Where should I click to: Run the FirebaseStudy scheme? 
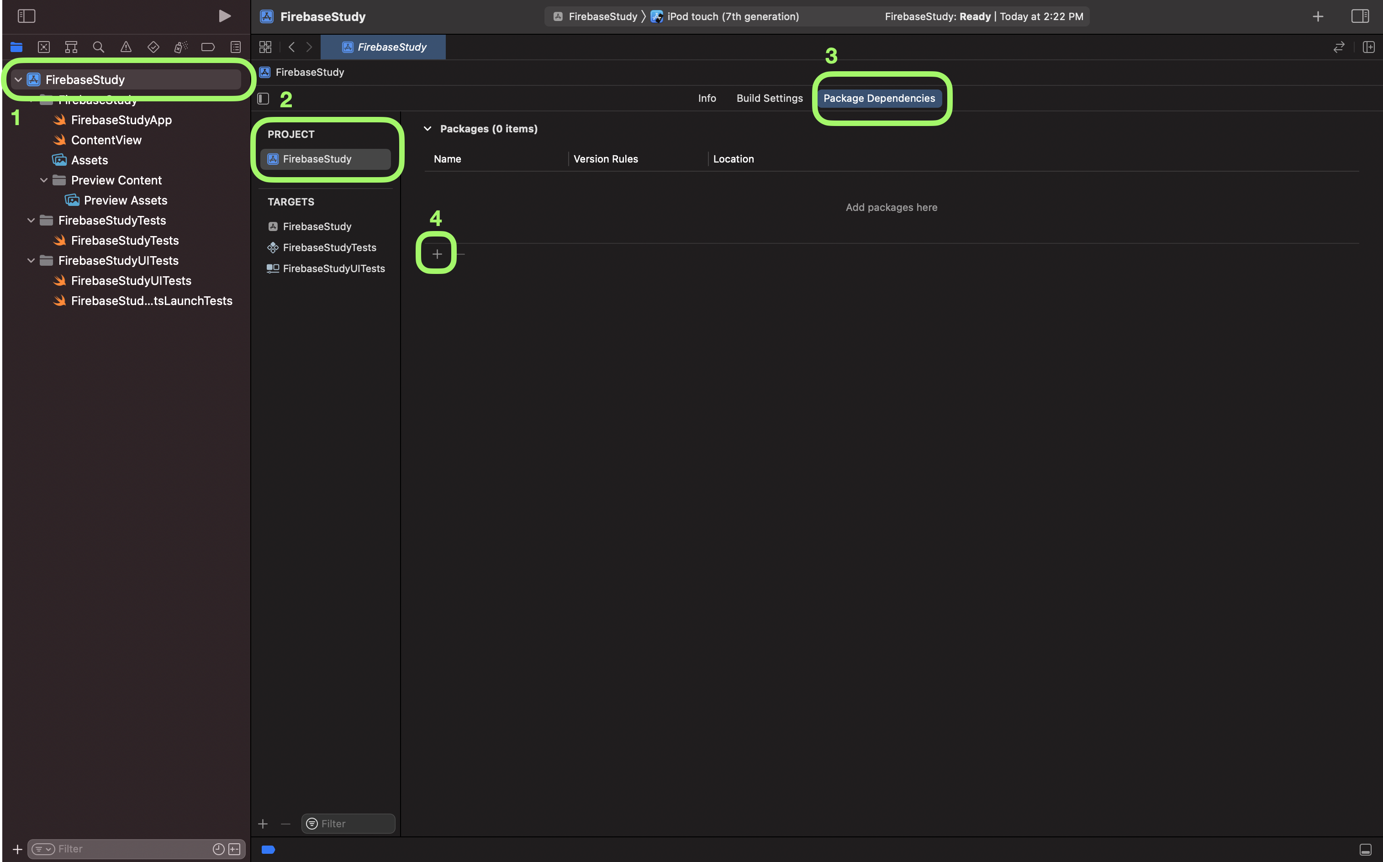tap(225, 16)
